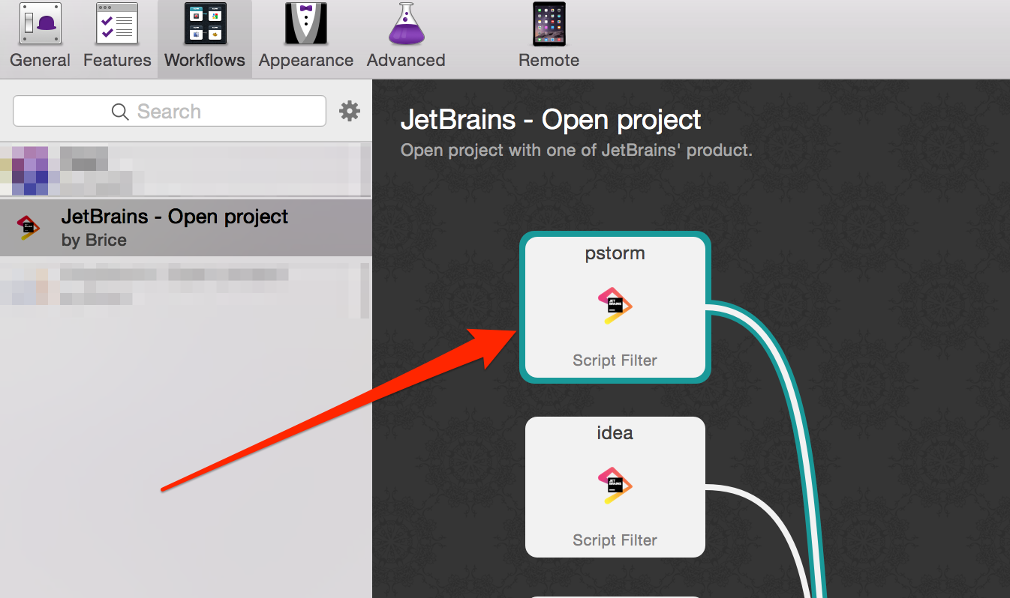Select the blurred workflow below JetBrains
Image resolution: width=1010 pixels, height=598 pixels.
pyautogui.click(x=185, y=289)
